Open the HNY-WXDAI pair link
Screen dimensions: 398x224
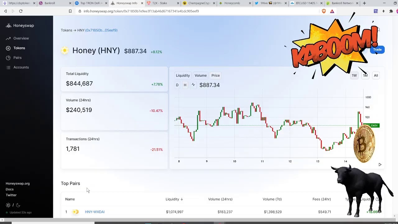[x=95, y=212]
